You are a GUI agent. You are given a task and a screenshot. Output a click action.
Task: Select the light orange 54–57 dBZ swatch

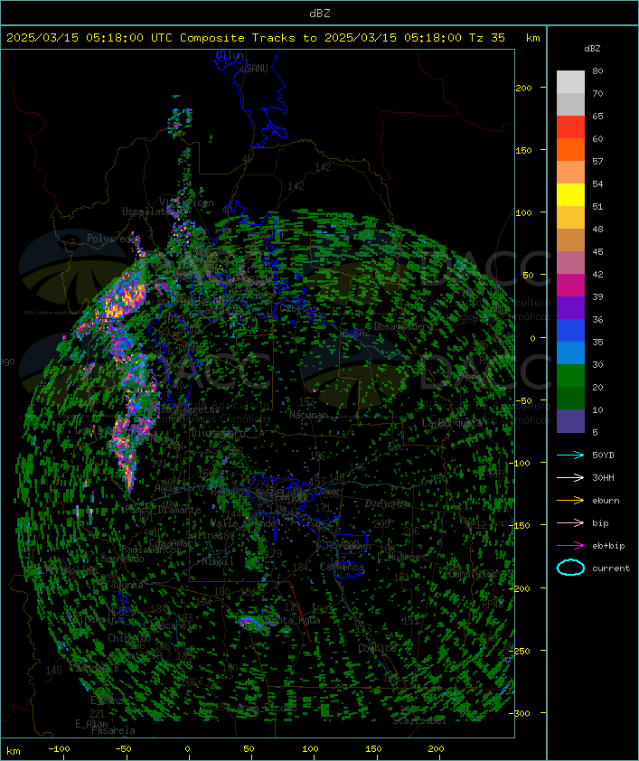570,173
